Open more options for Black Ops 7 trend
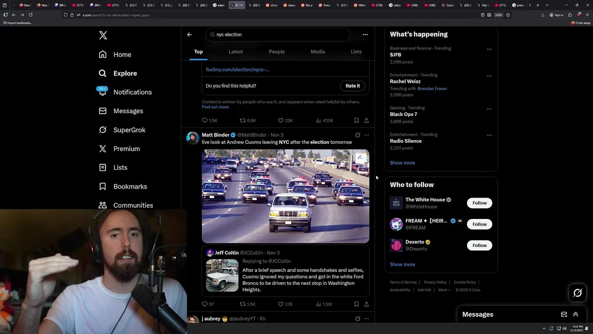Image resolution: width=593 pixels, height=334 pixels. (x=489, y=109)
